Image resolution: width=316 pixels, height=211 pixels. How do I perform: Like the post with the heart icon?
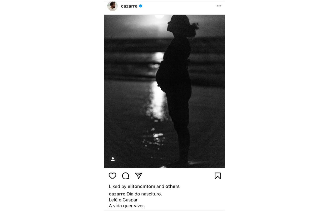[x=112, y=176]
